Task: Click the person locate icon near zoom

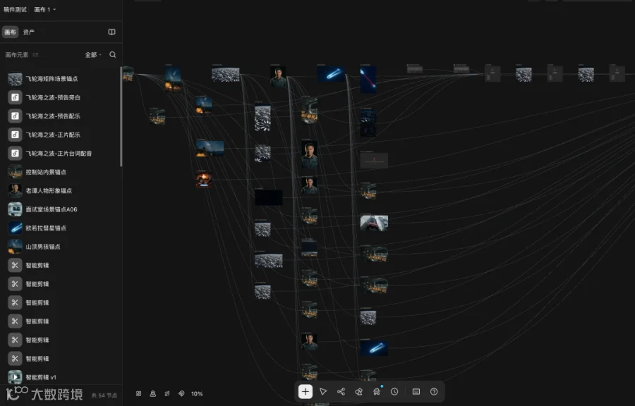Action: tap(153, 393)
